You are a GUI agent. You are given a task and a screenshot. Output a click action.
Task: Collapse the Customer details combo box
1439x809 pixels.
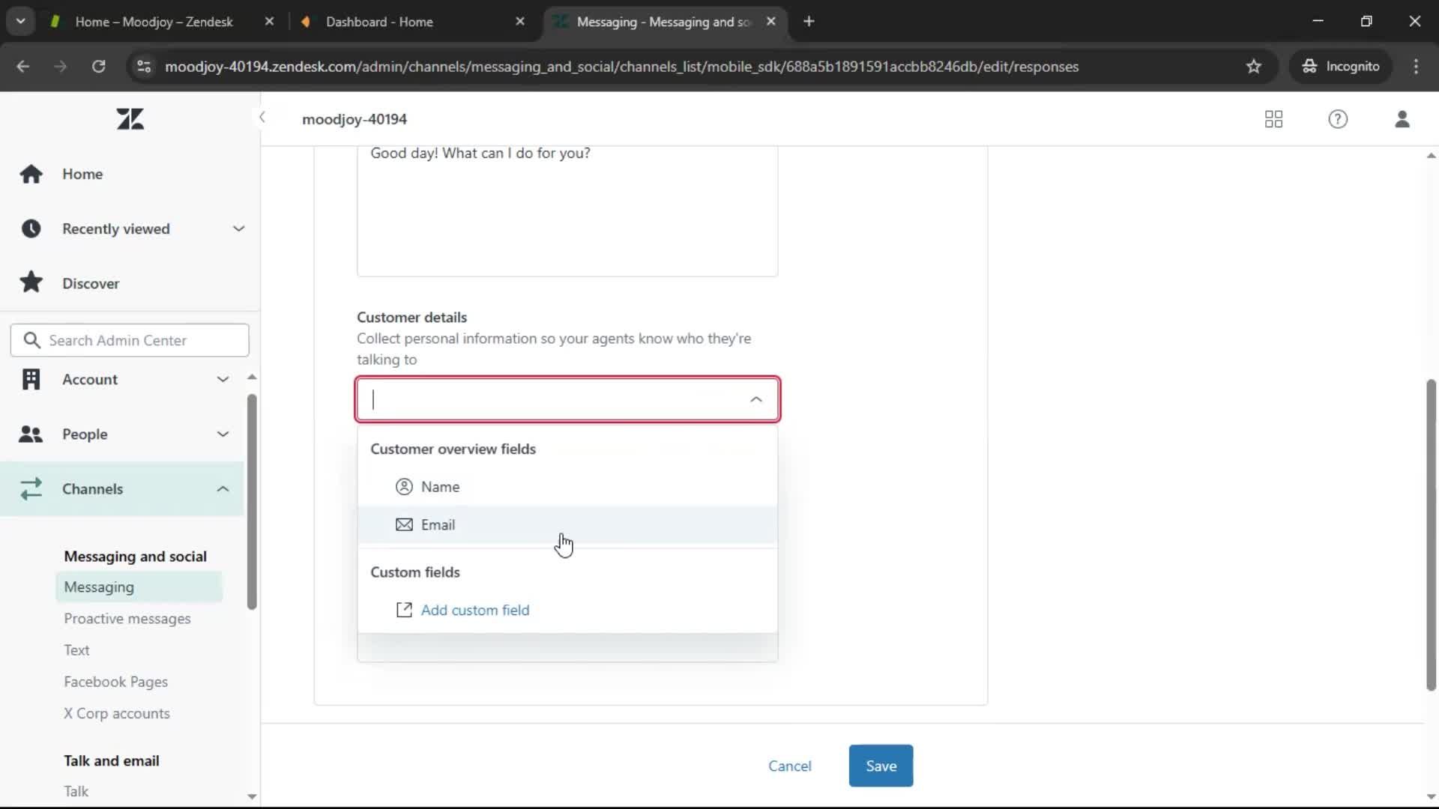tap(756, 400)
